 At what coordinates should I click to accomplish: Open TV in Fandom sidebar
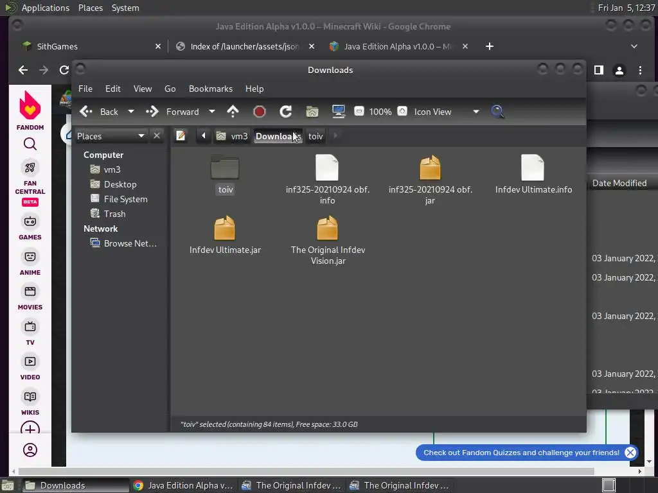click(x=30, y=333)
